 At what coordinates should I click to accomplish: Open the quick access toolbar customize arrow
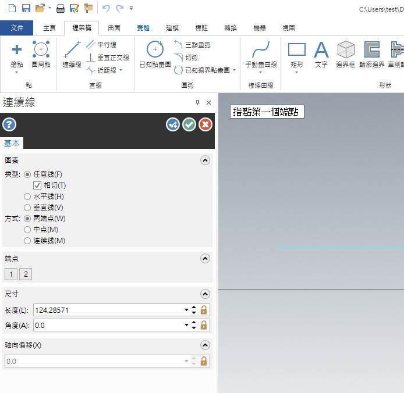pyautogui.click(x=131, y=9)
